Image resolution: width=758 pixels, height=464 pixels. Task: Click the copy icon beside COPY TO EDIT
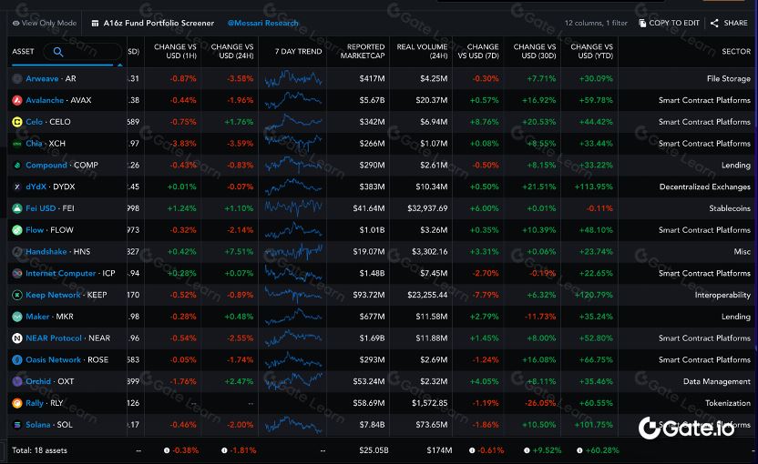[x=642, y=23]
